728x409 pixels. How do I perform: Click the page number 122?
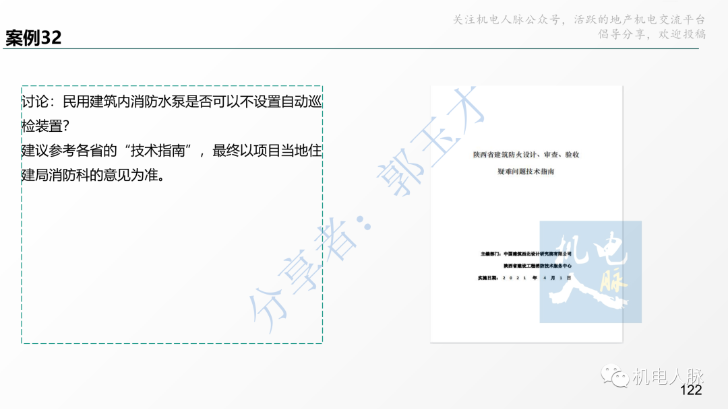pyautogui.click(x=691, y=390)
